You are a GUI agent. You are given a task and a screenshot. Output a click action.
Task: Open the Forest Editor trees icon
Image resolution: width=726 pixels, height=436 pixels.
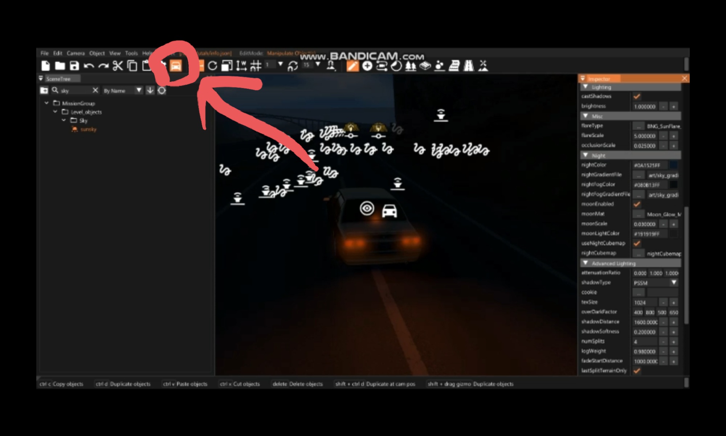point(411,66)
